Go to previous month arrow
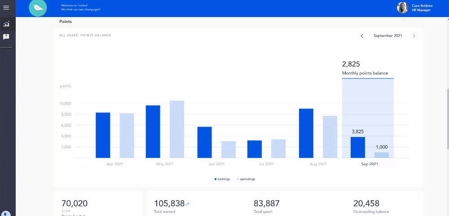Screen dimensions: 449x216 click(362, 36)
